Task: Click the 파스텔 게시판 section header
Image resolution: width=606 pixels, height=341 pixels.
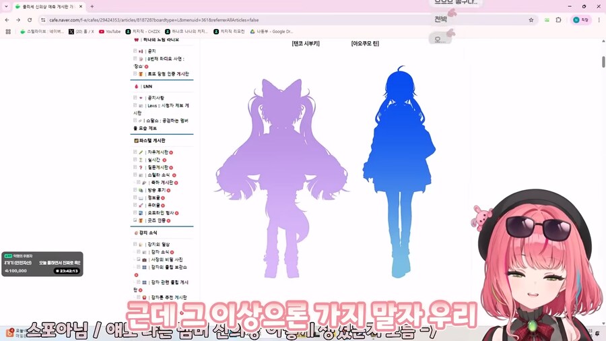Action: [x=152, y=141]
